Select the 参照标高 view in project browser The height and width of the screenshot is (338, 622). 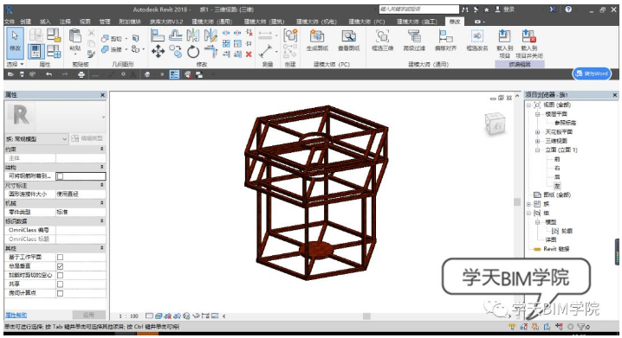pos(566,123)
